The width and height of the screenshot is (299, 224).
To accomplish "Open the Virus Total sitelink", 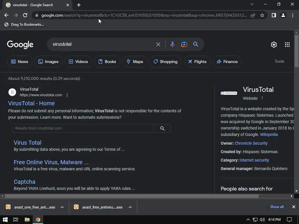I will pos(27,142).
